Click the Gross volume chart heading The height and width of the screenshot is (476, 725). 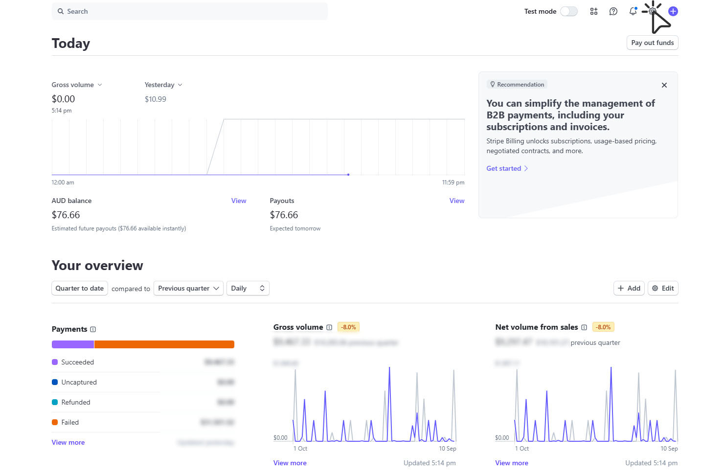point(298,327)
